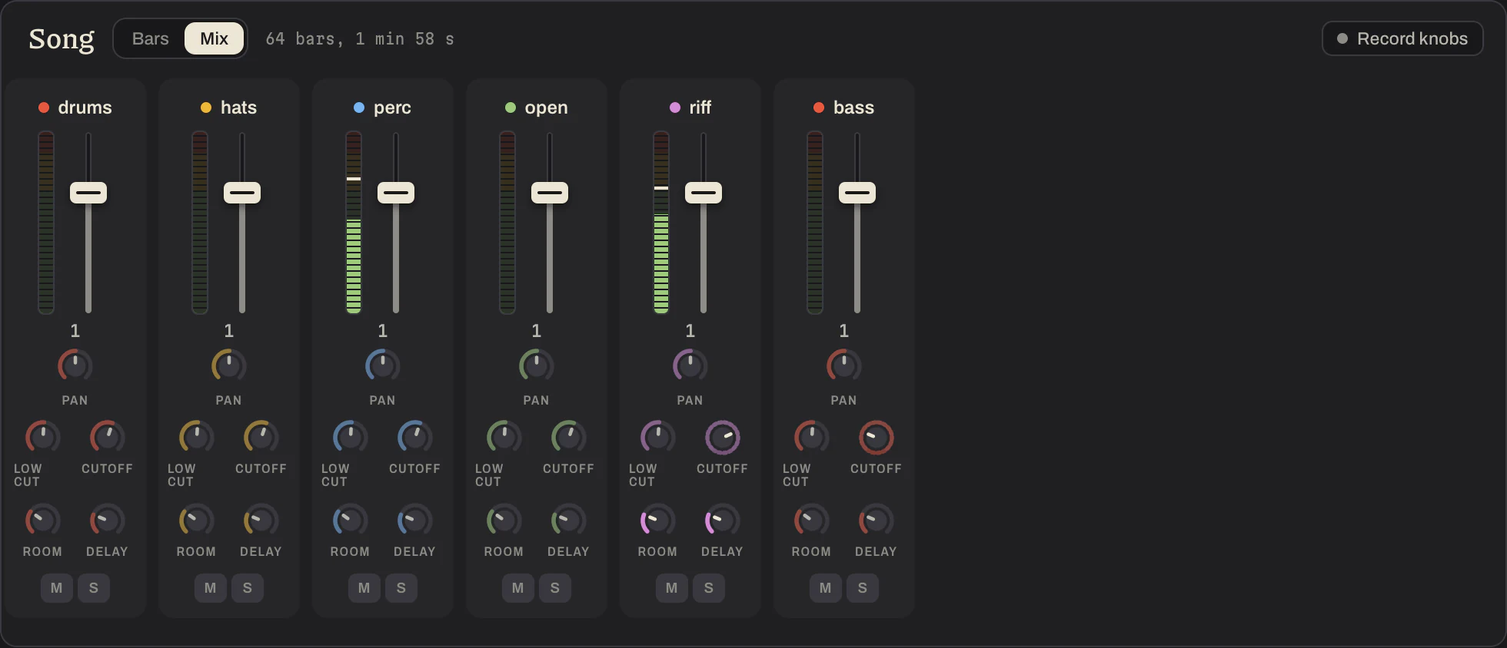1507x648 pixels.
Task: Click the song length text '64 bars, 1 min 58 s'
Action: (360, 39)
